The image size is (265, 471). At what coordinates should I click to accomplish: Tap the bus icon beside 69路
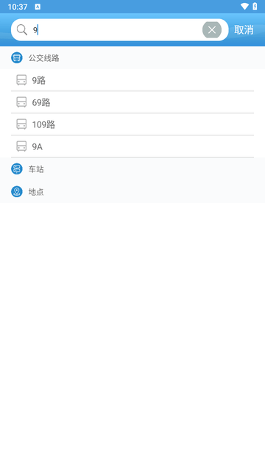click(21, 102)
